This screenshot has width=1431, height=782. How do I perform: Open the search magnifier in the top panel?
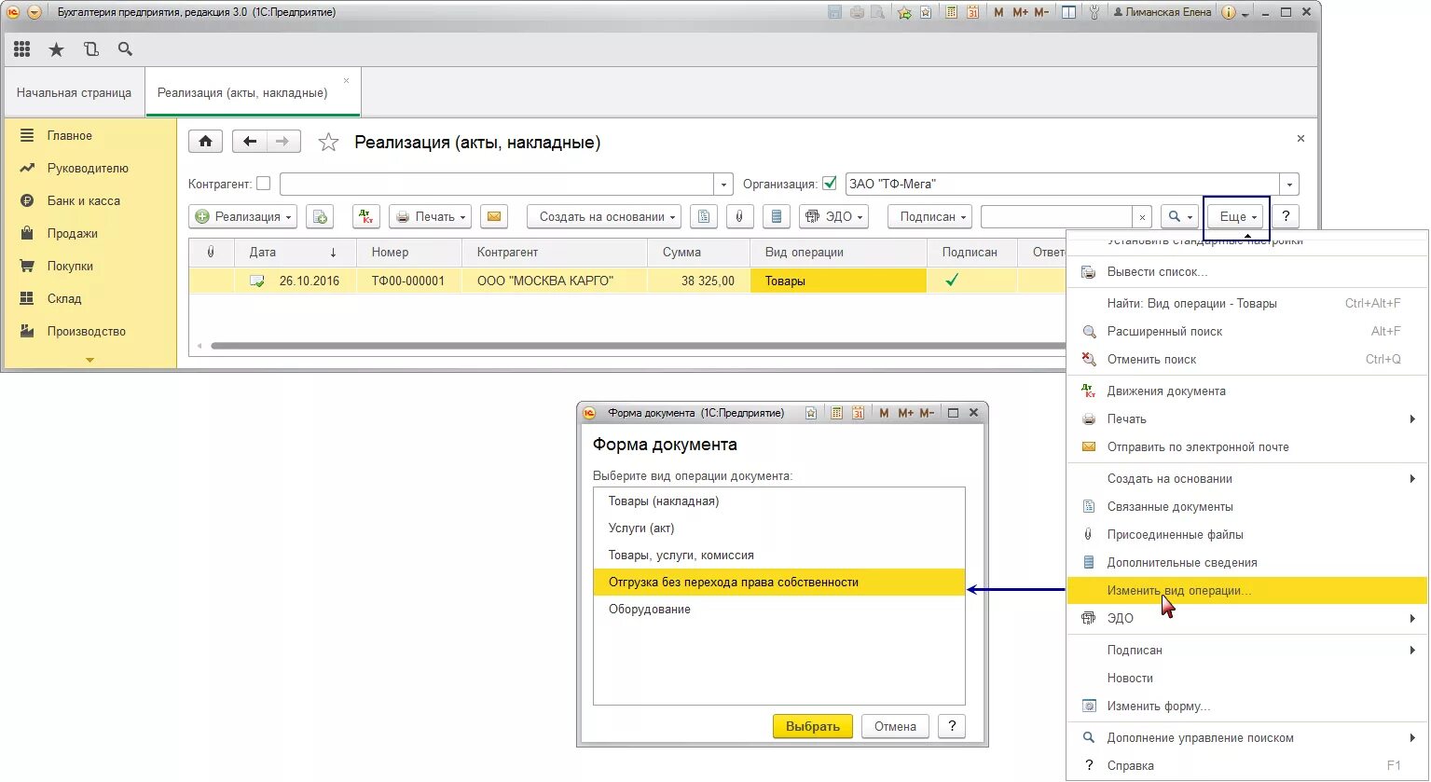click(125, 49)
